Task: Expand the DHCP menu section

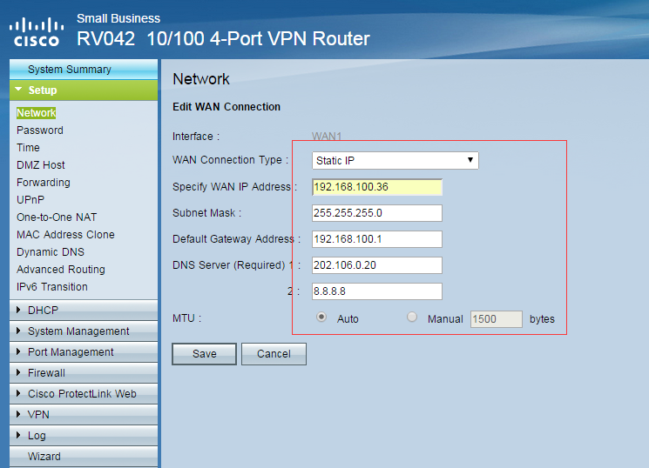Action: click(43, 310)
